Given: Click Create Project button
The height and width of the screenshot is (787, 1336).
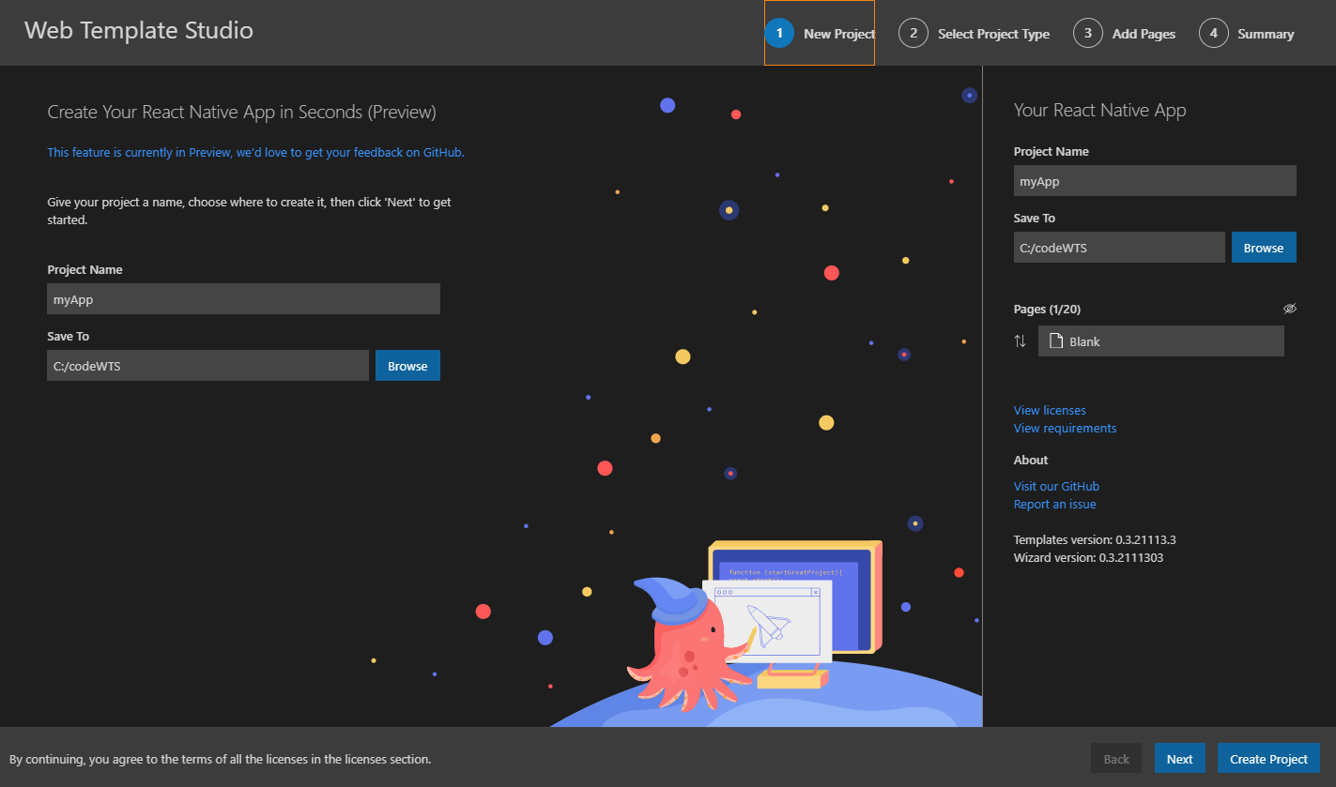Looking at the screenshot, I should coord(1268,759).
